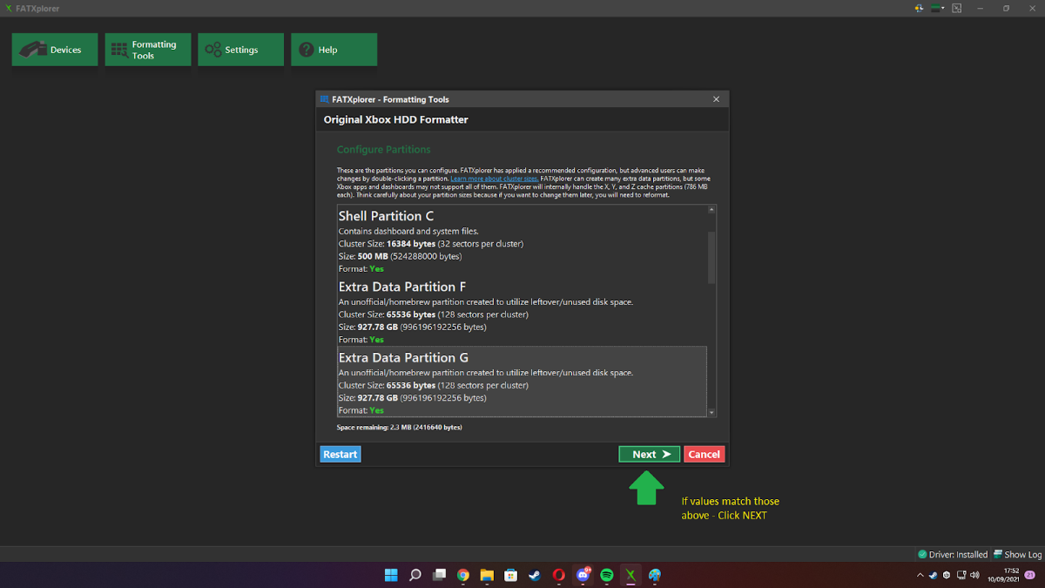
Task: Open Opera browser from the taskbar
Action: point(559,575)
